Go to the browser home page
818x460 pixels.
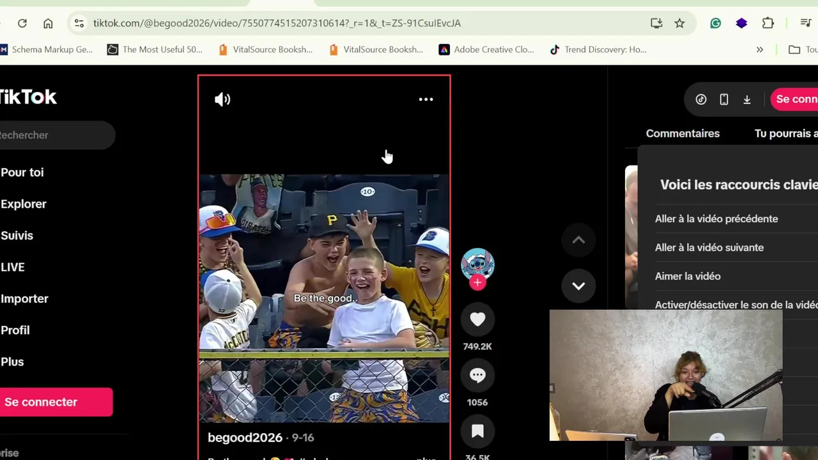[48, 23]
